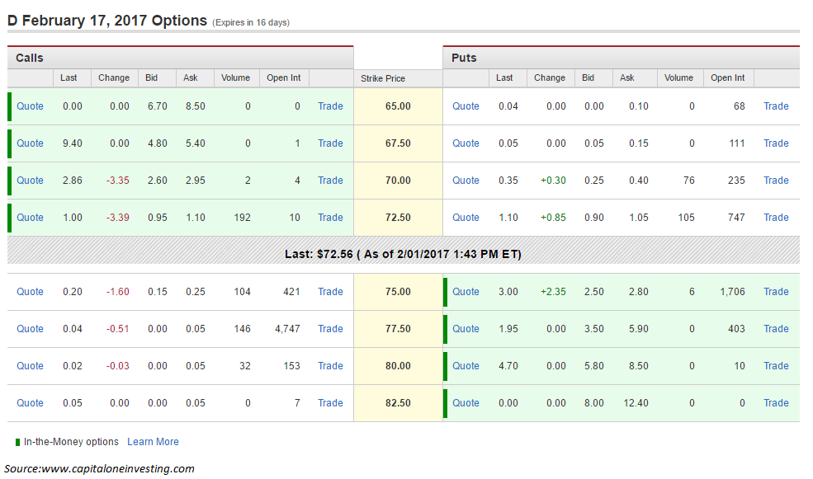Click the D February 17, 2017 Options title
Viewport: 813px width, 479px height.
pyautogui.click(x=107, y=21)
